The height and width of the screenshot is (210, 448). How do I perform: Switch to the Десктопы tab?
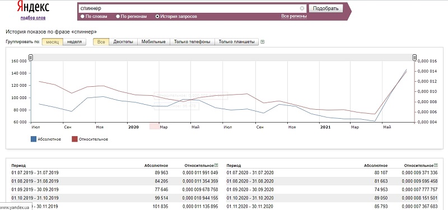point(123,41)
